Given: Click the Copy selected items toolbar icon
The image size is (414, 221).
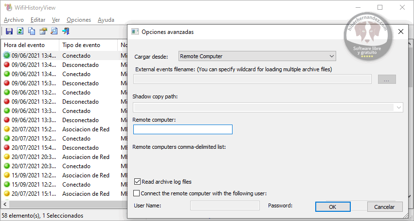Looking at the screenshot, I should pos(32,32).
